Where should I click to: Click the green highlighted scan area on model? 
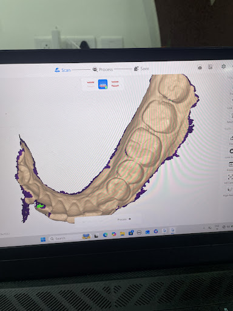40,206
